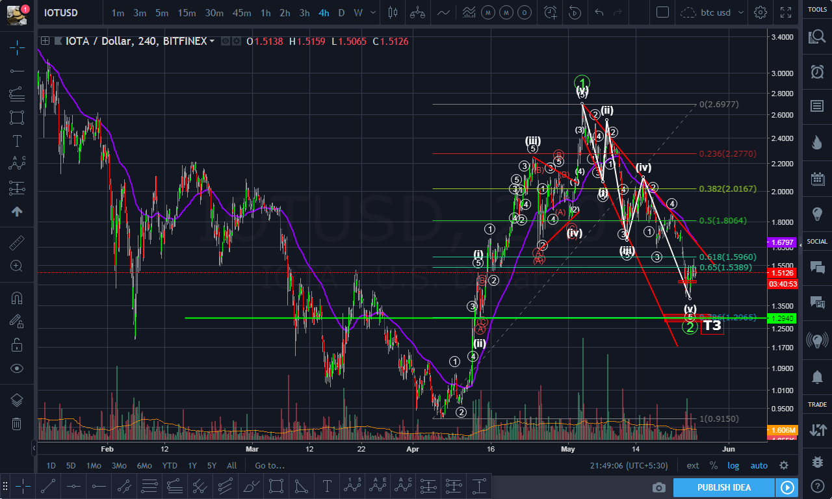The width and height of the screenshot is (832, 499).
Task: Open the text annotation tool in left toolbar
Action: 17,141
